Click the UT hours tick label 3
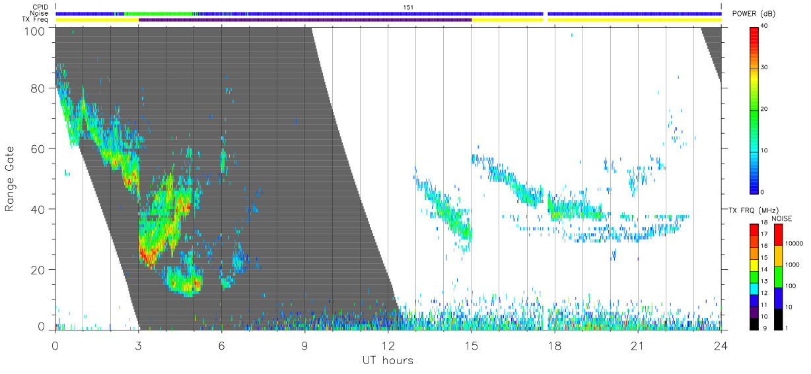Image resolution: width=811 pixels, height=374 pixels. [x=138, y=346]
